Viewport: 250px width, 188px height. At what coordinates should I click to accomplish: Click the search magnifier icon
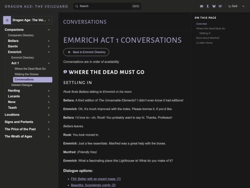tap(77, 6)
